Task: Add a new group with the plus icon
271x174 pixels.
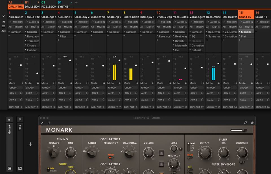Action: (76, 3)
